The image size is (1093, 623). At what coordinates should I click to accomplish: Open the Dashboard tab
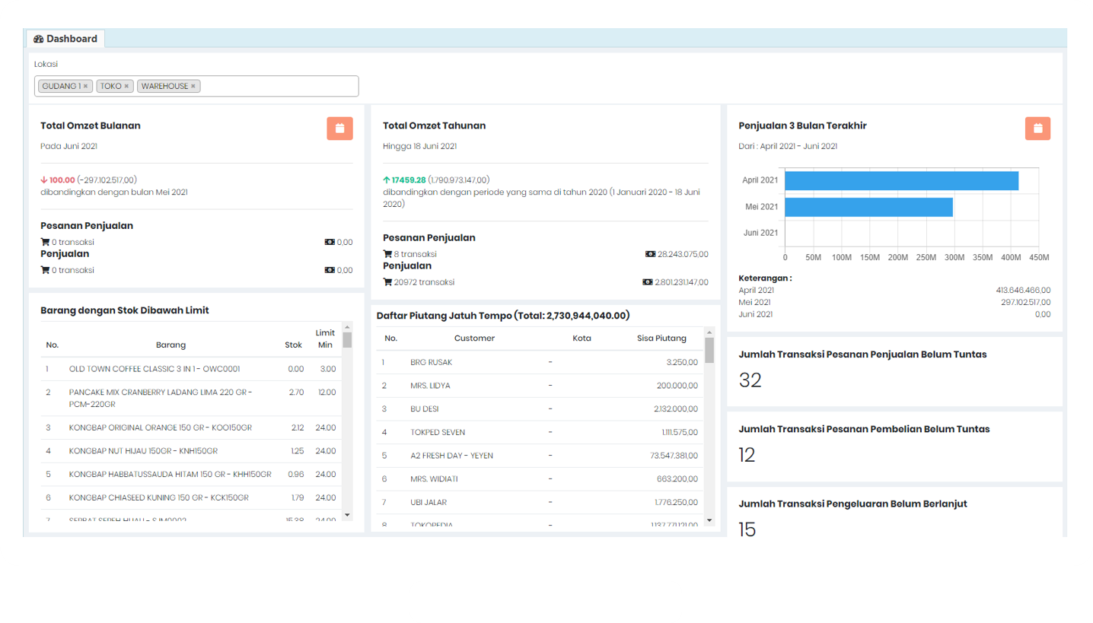(65, 39)
